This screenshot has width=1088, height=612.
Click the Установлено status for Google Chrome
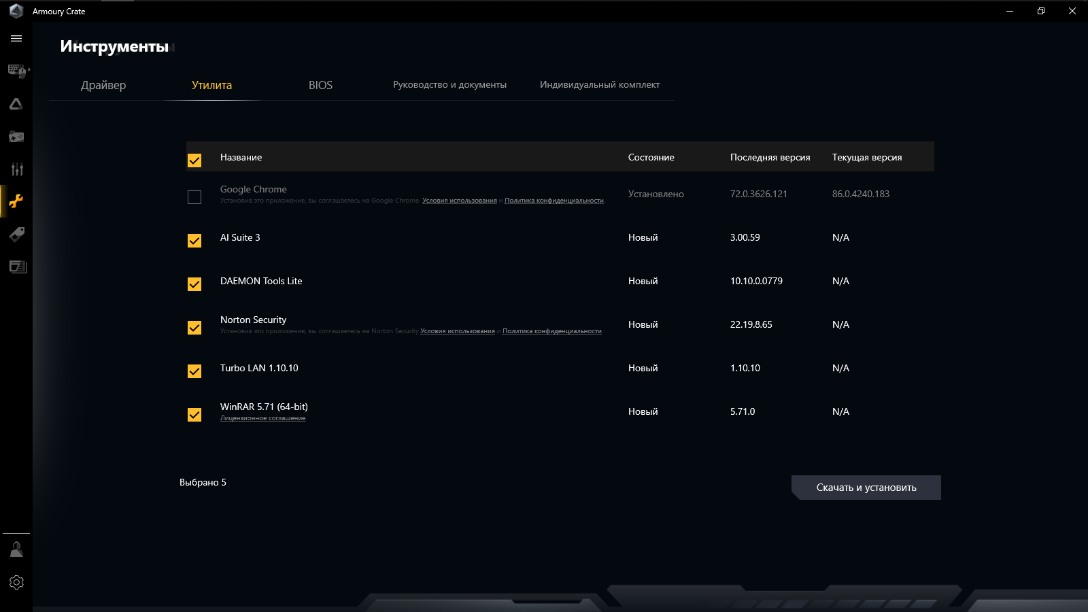[x=656, y=194]
